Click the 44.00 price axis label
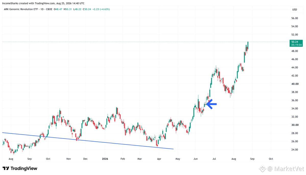This screenshot has width=306, height=175. click(295, 68)
